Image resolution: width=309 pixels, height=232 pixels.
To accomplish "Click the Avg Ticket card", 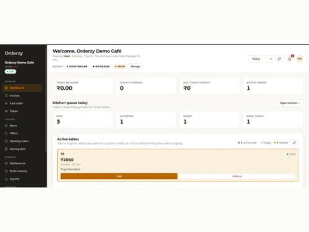I will tap(210, 86).
